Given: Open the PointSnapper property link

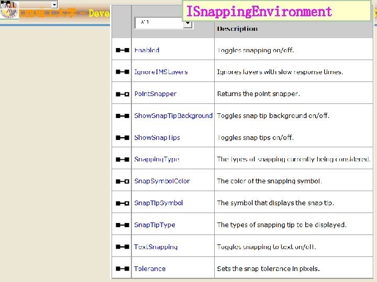Looking at the screenshot, I should point(156,94).
